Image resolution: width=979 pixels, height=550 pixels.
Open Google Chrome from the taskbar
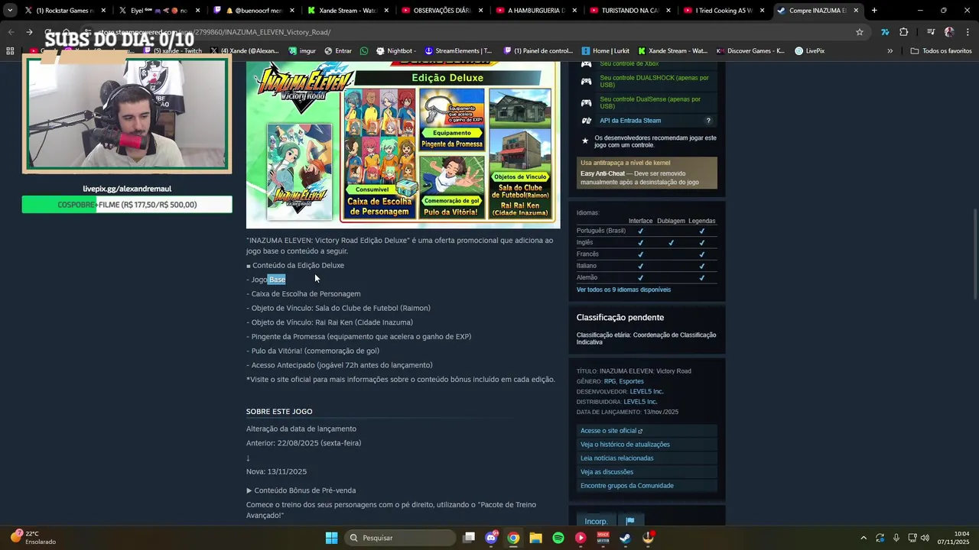click(513, 538)
